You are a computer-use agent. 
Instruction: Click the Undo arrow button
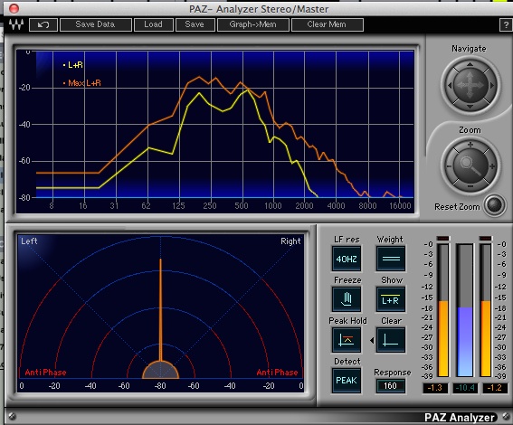[43, 24]
